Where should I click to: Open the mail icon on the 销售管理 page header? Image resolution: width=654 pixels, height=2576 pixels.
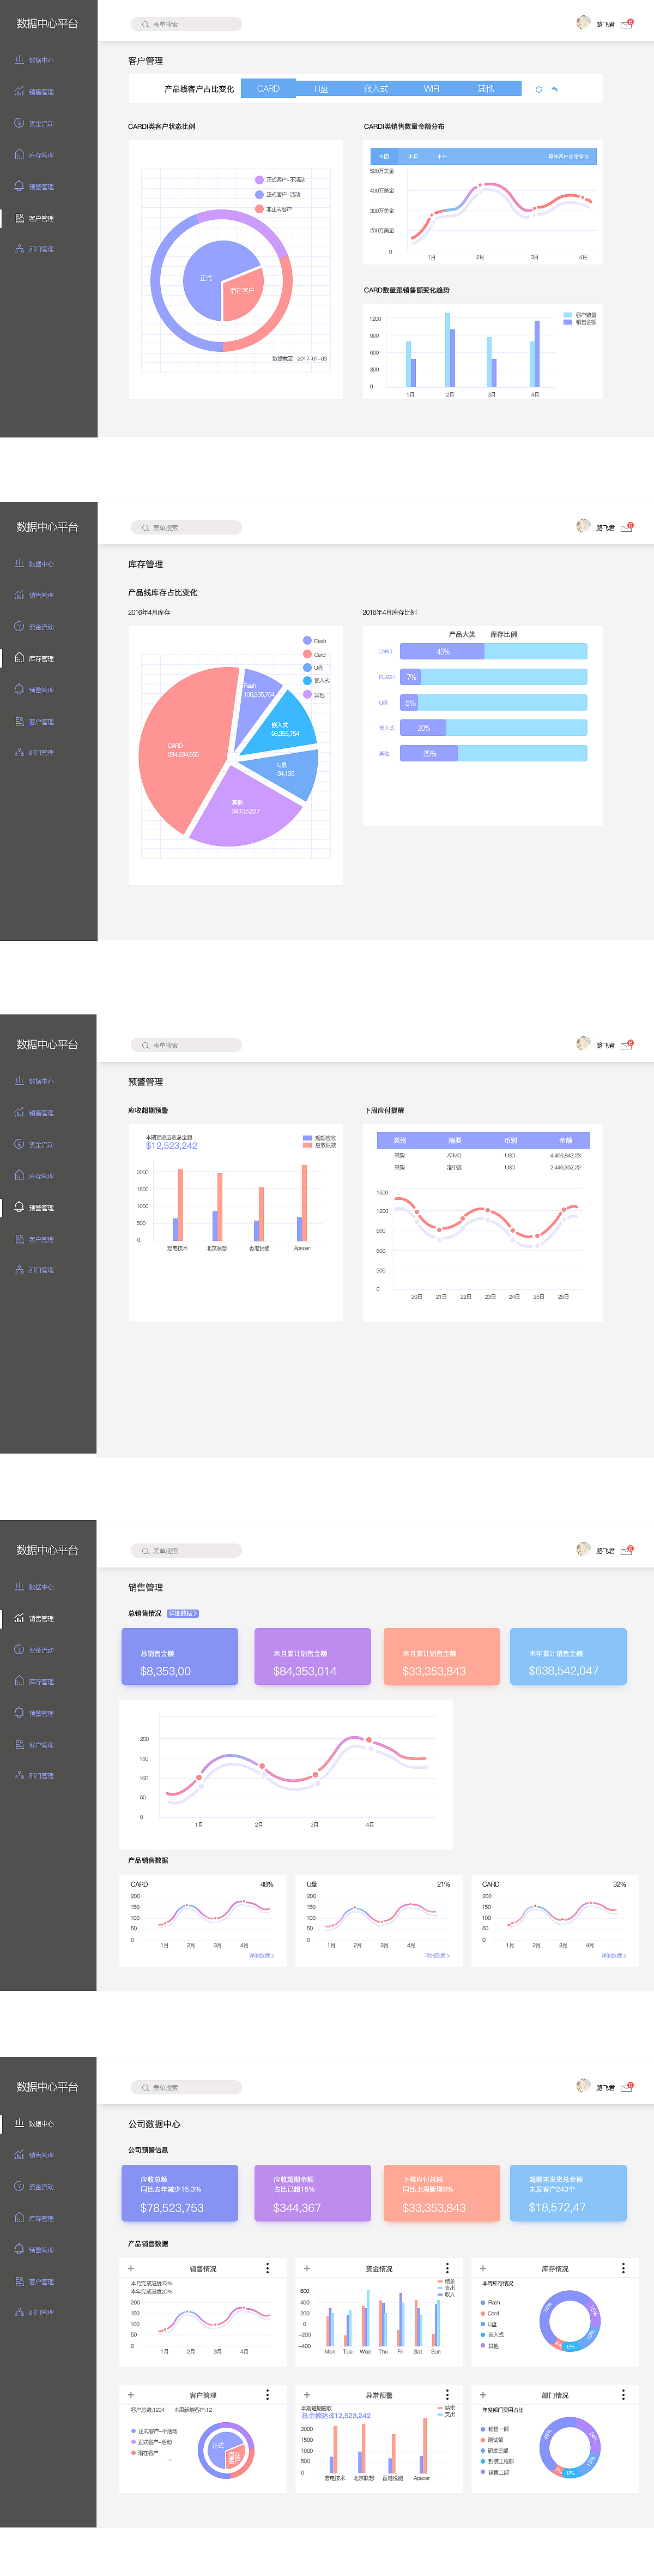626,1551
